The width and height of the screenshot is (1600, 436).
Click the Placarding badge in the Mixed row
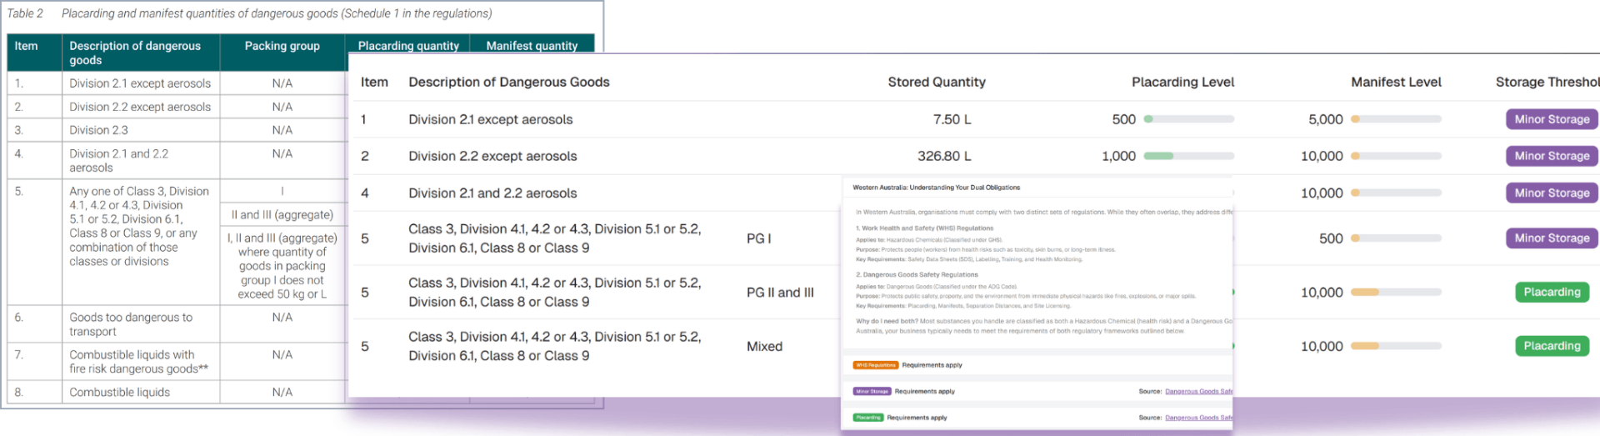pyautogui.click(x=1552, y=346)
